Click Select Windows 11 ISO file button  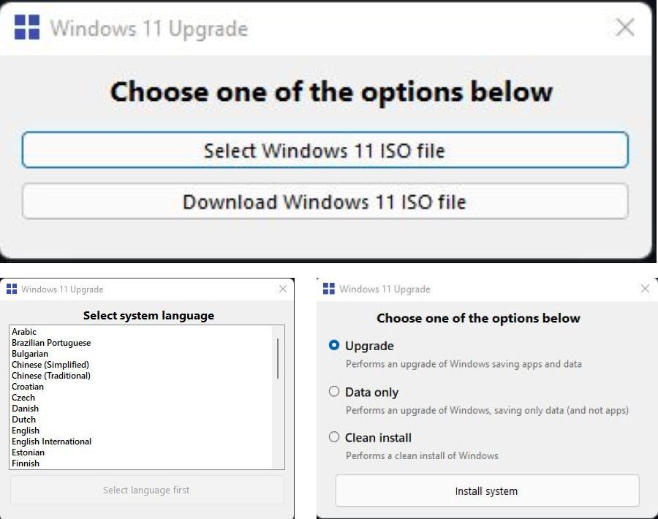click(x=325, y=151)
